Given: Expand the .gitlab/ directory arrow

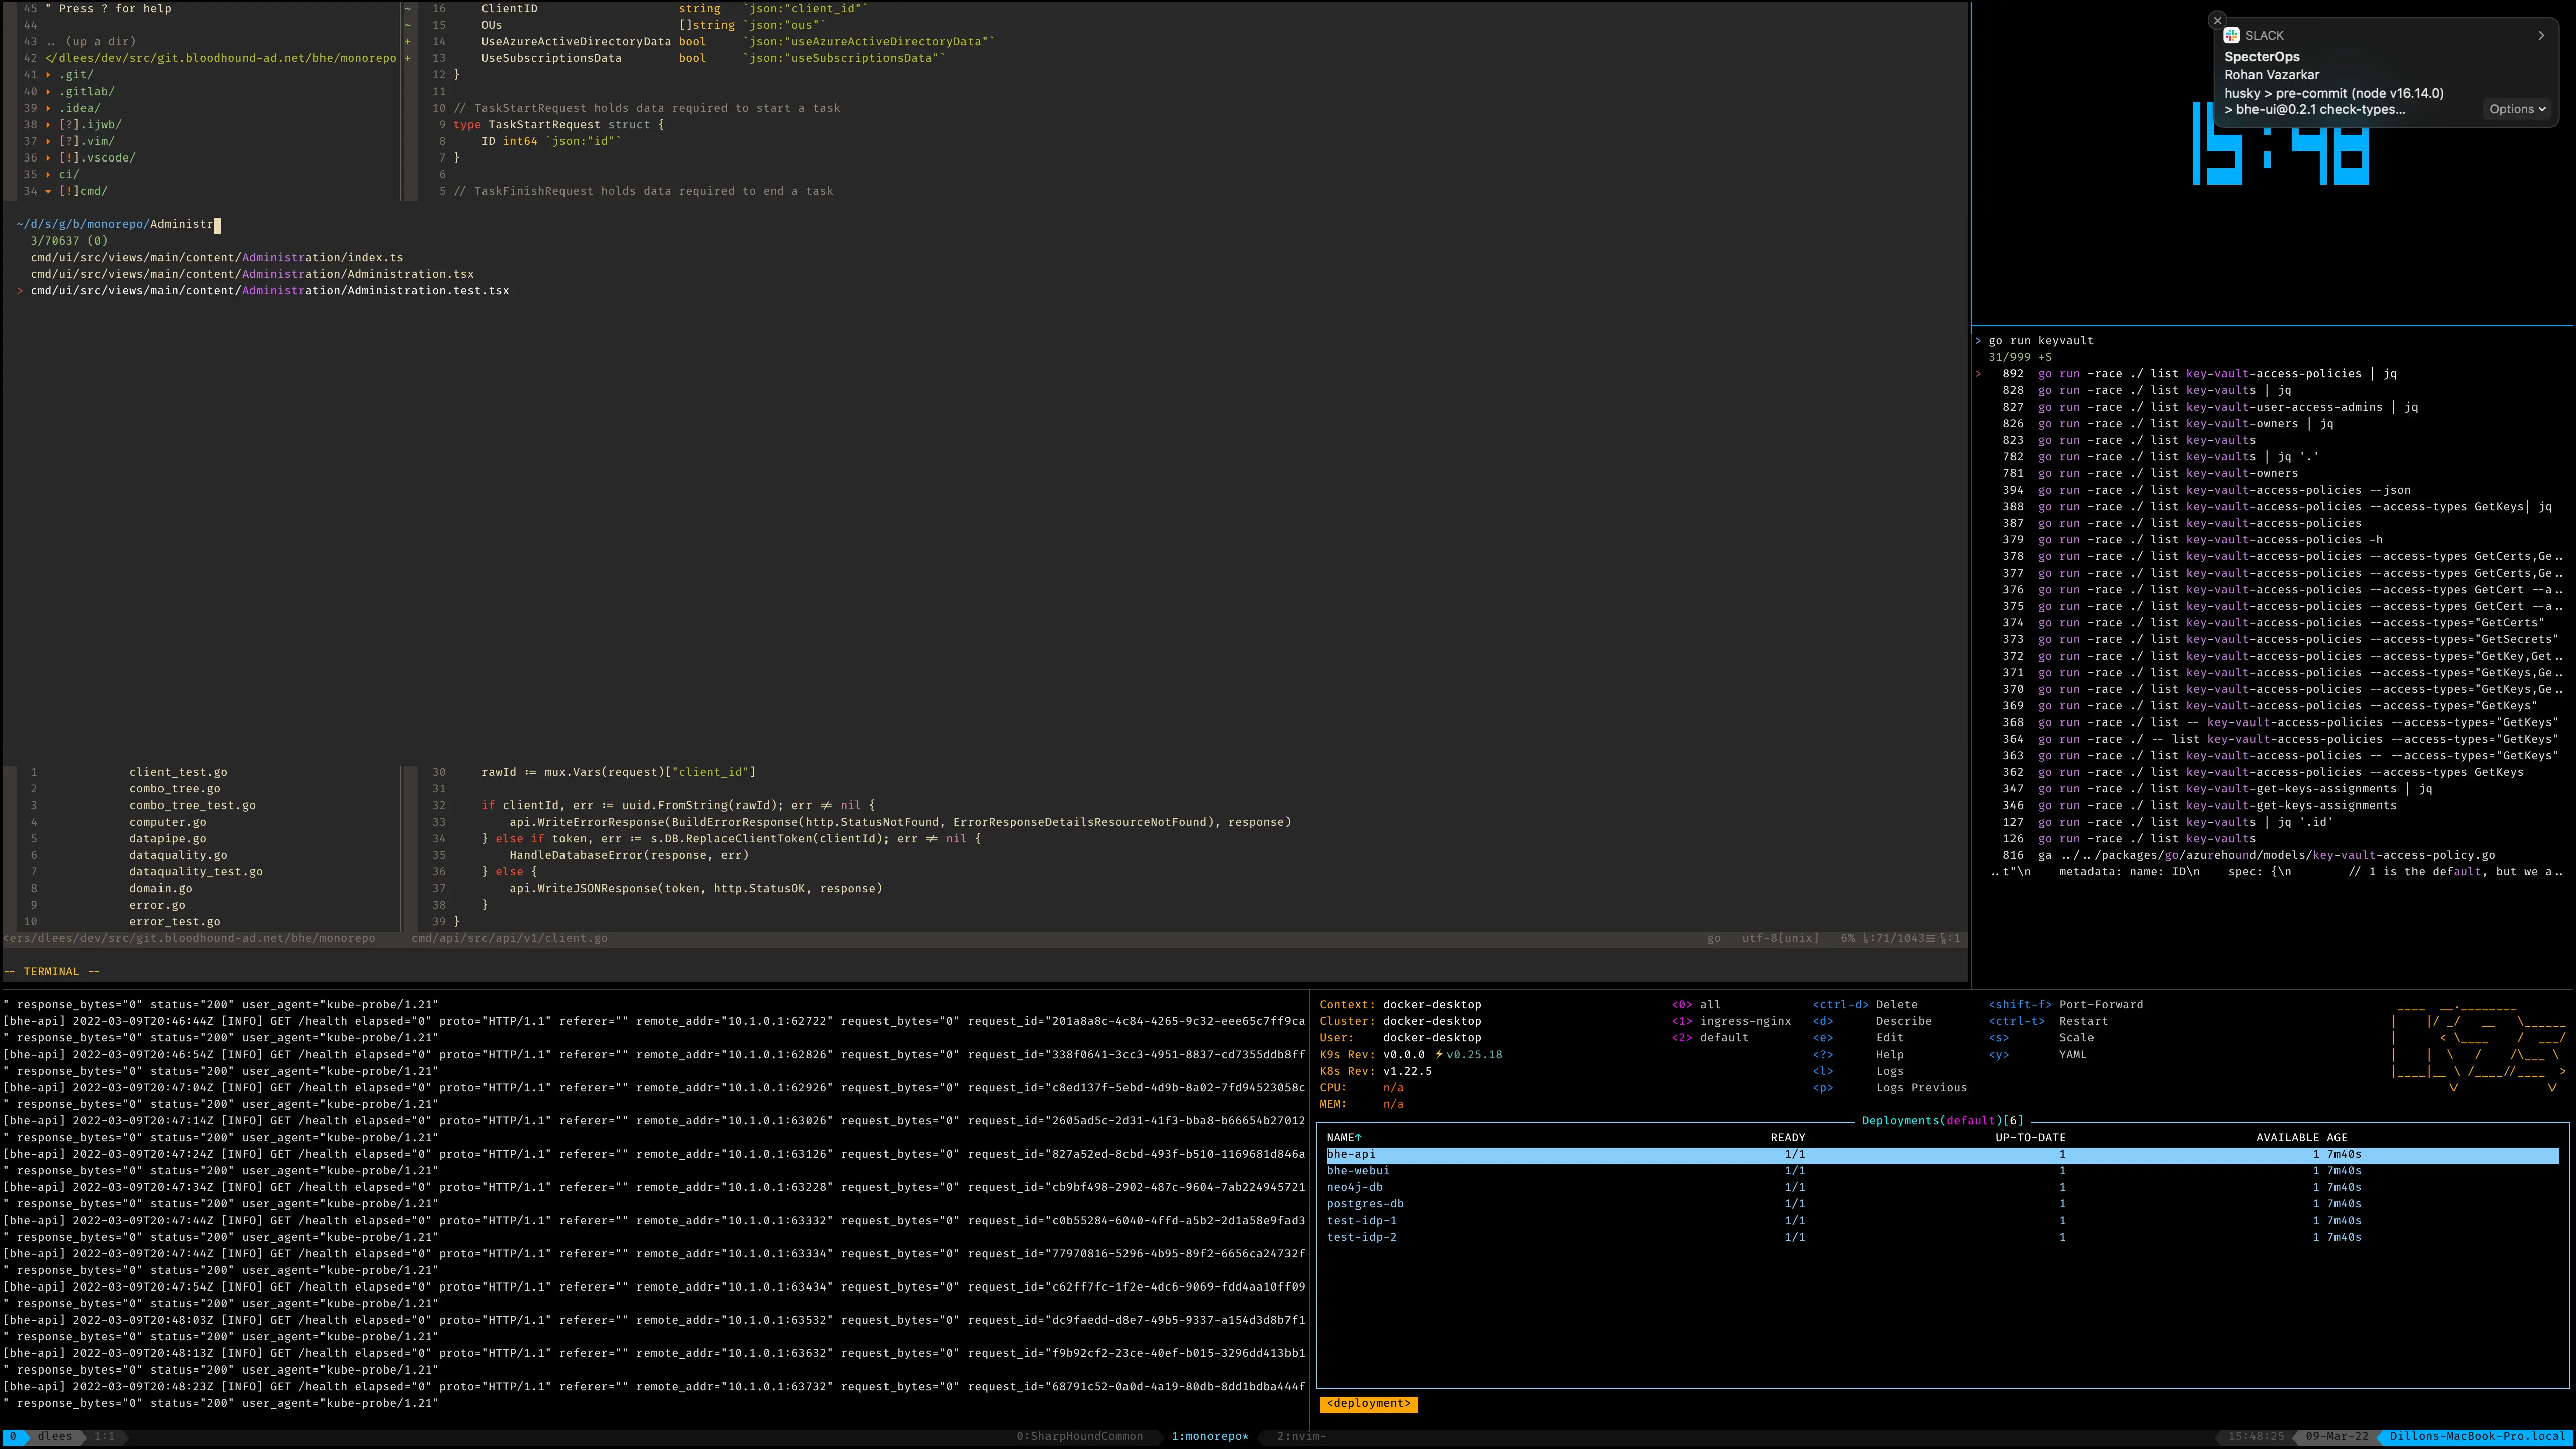Looking at the screenshot, I should [x=48, y=91].
